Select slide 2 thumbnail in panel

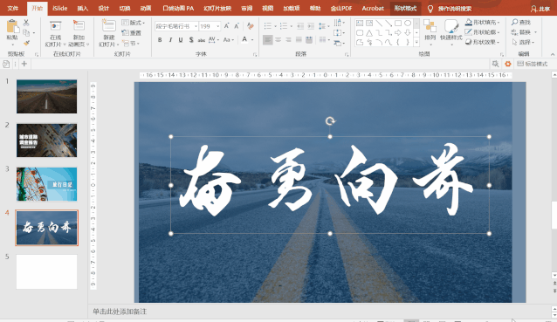46,140
